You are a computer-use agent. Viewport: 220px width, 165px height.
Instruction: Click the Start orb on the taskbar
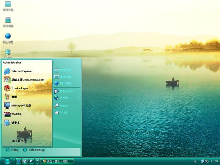(7, 161)
